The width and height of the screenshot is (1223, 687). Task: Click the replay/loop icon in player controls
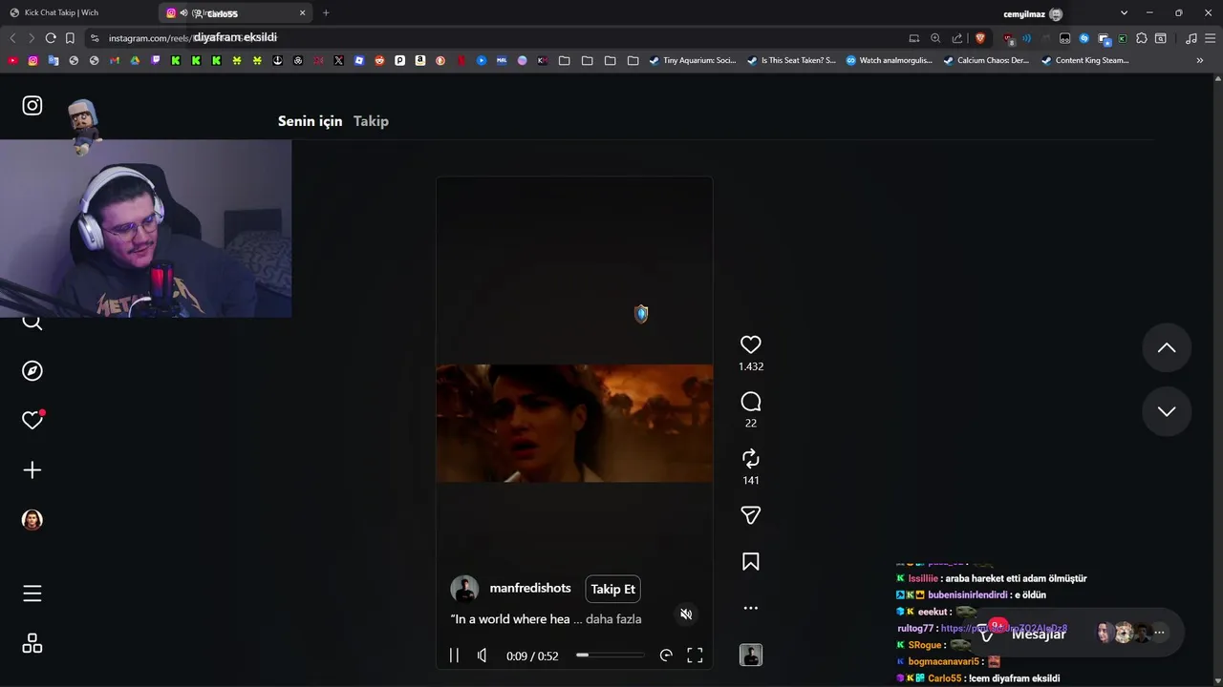point(666,656)
